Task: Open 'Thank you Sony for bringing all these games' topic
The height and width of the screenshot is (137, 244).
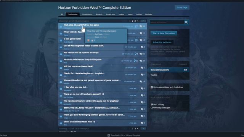Action: pyautogui.click(x=94, y=115)
